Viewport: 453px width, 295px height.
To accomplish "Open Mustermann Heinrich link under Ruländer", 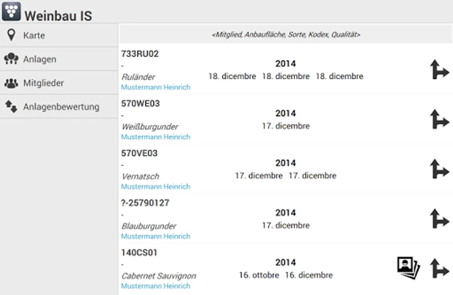I will point(155,87).
